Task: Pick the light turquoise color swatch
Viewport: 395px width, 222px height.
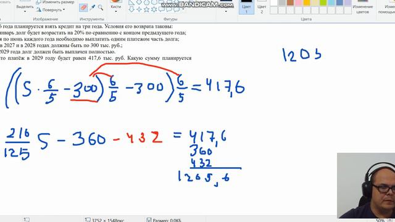Action: [x=331, y=3]
